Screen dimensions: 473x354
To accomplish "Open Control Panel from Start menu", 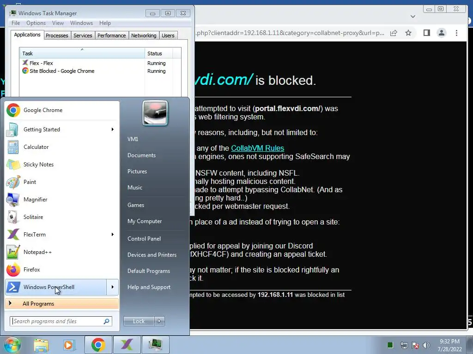I will coord(144,239).
